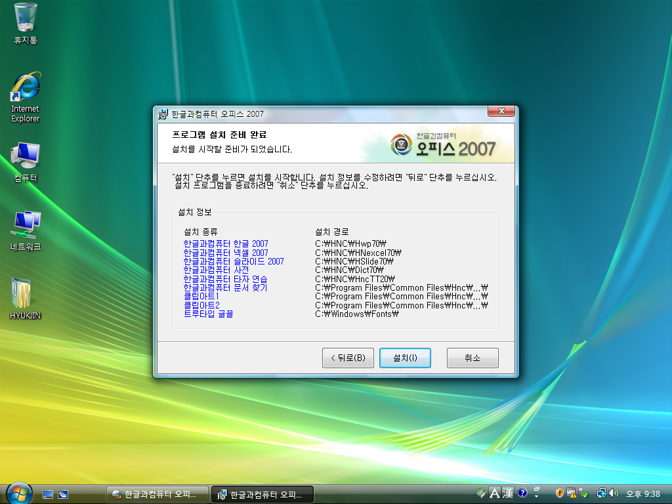Image resolution: width=672 pixels, height=504 pixels.
Task: Click the C:\HNC\HncTT20\ install path
Action: (x=355, y=278)
